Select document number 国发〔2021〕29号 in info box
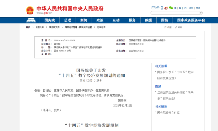The image size is (218, 131). point(62,51)
